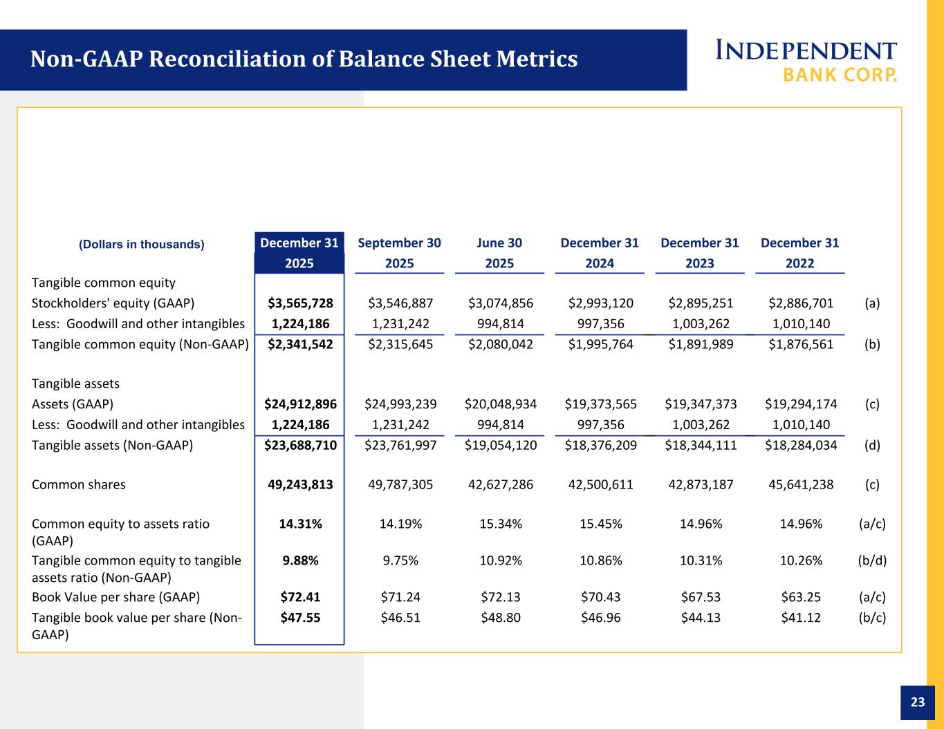Click the June 30 2025 column header
The width and height of the screenshot is (944, 729).
(499, 253)
